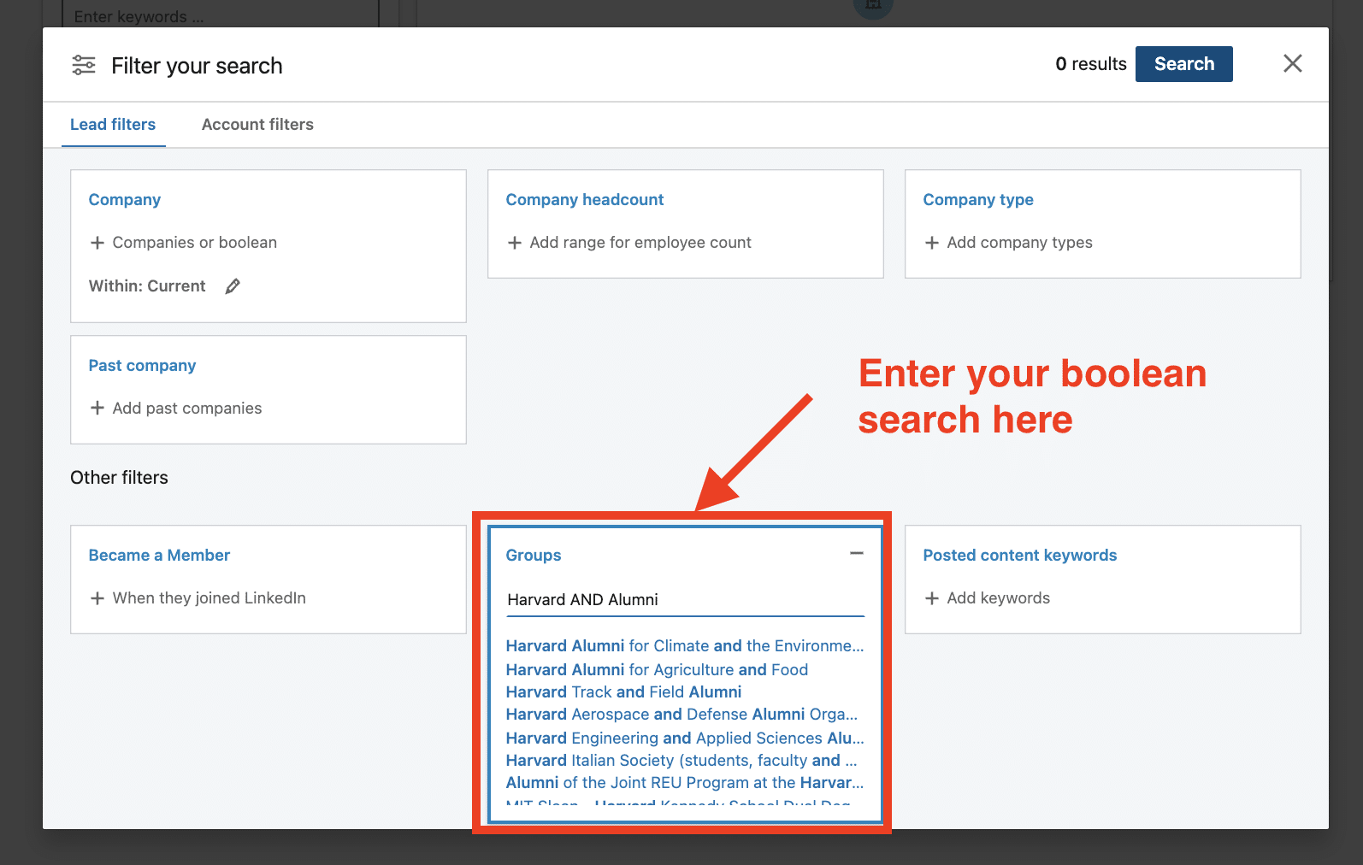Viewport: 1363px width, 865px height.
Task: Click the blue Search button
Action: 1183,64
